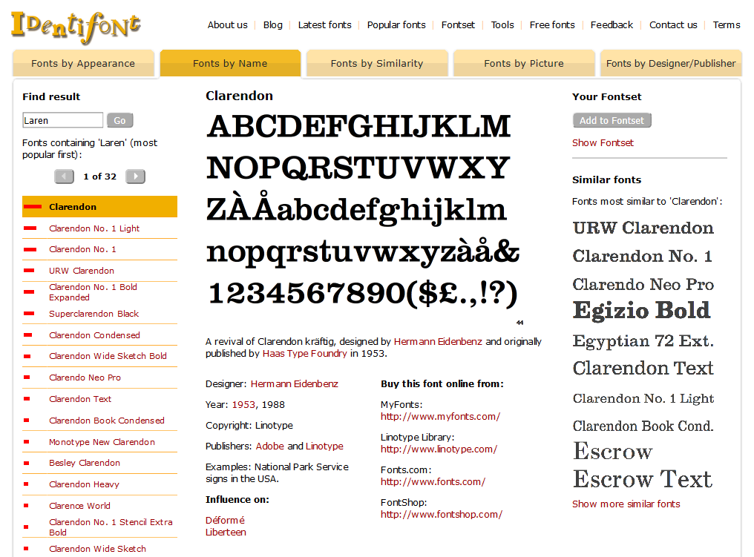
Task: Open Designer Hermann Eidenbenz link
Action: tap(295, 384)
